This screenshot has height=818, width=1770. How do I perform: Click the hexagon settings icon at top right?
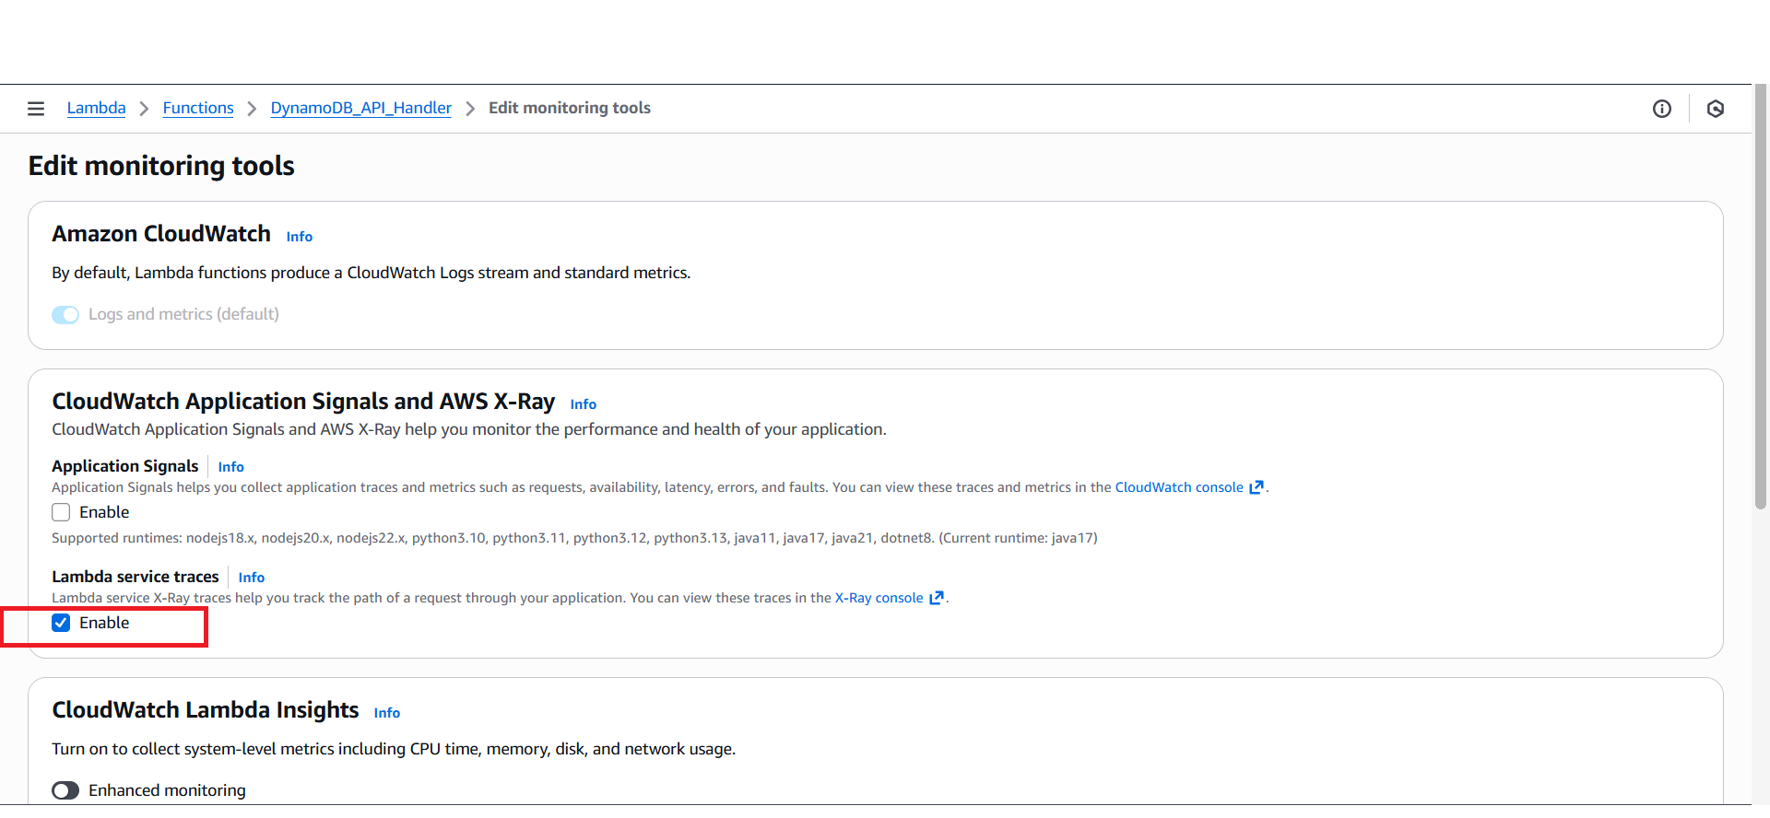point(1715,109)
